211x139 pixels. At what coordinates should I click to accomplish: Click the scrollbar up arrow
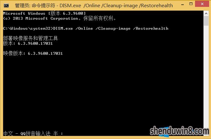[206, 13]
